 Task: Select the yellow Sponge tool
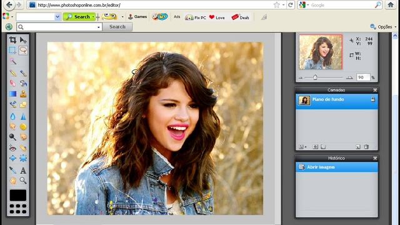pos(23,126)
